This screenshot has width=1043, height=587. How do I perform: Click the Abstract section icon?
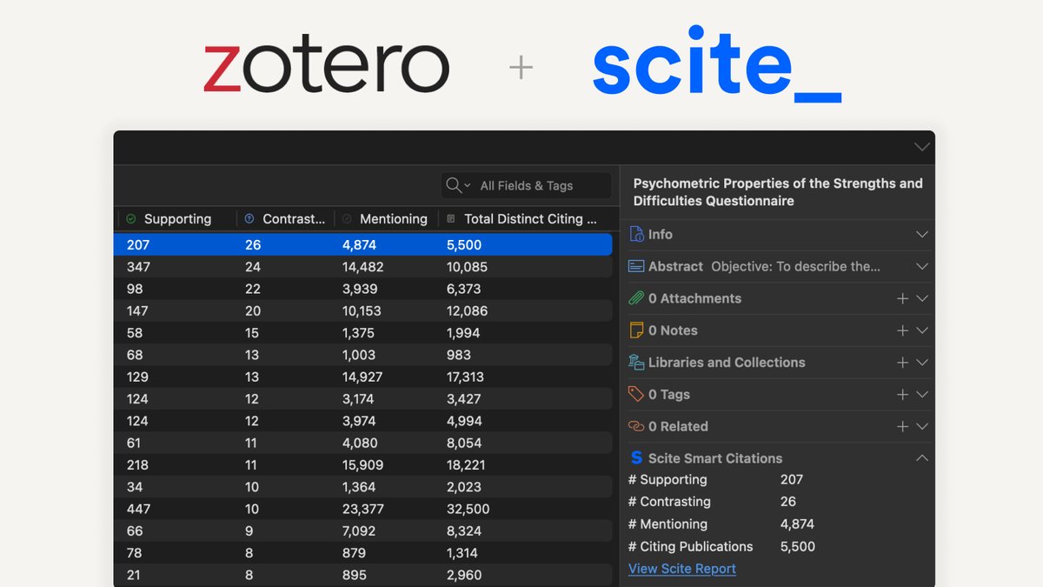tap(636, 267)
